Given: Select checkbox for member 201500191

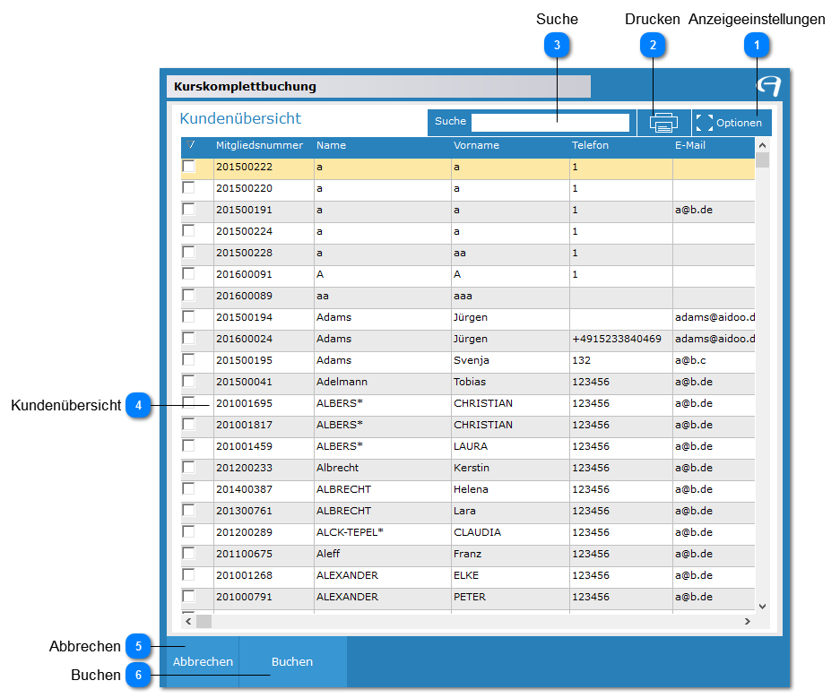Looking at the screenshot, I should [188, 210].
